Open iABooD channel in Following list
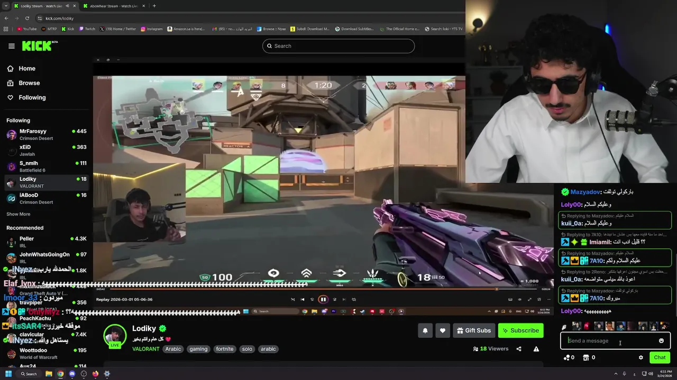Viewport: 677px width, 380px height. coord(47,198)
